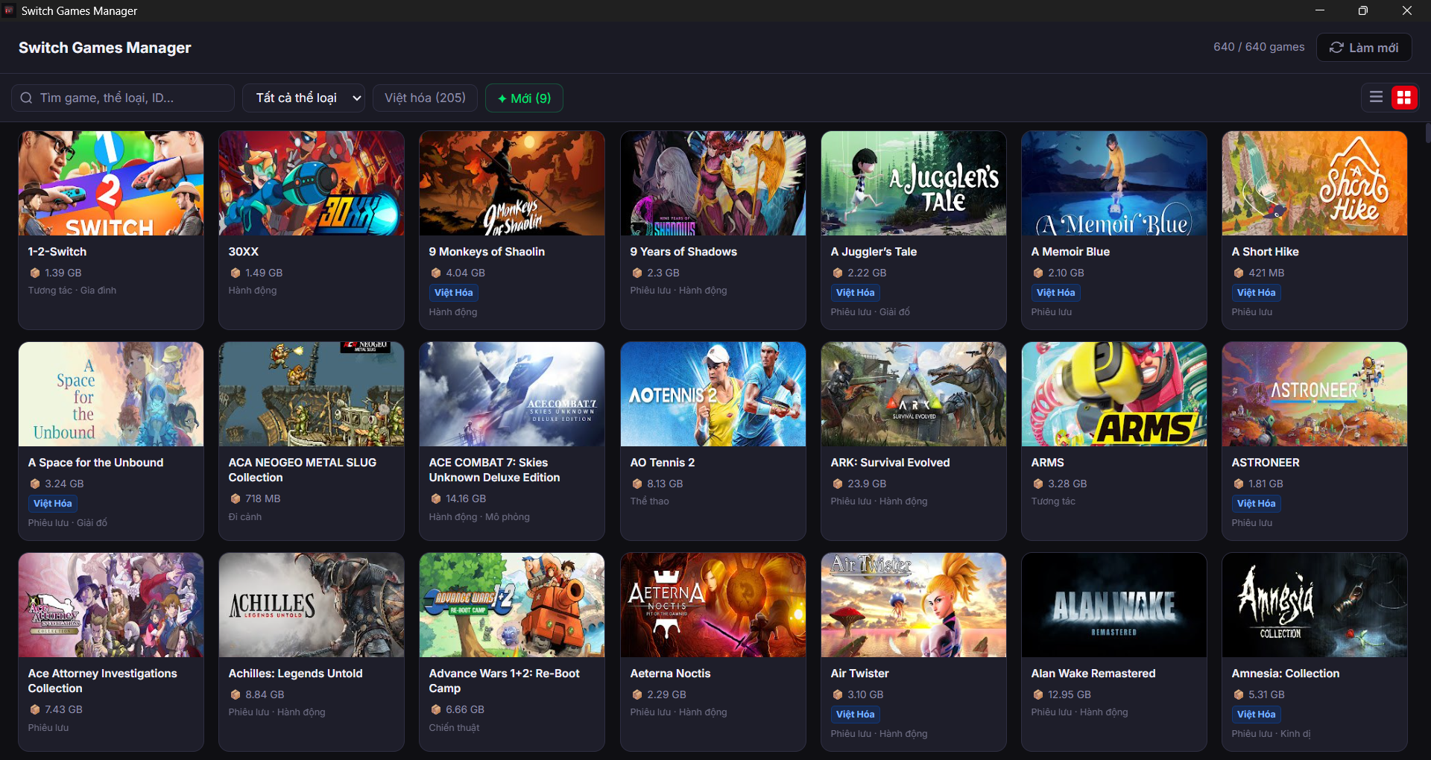Open the A Short Hike cover

(x=1315, y=183)
